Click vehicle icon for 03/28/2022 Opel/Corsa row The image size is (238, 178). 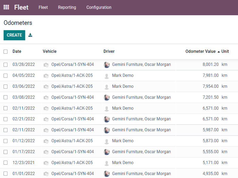(x=46, y=65)
